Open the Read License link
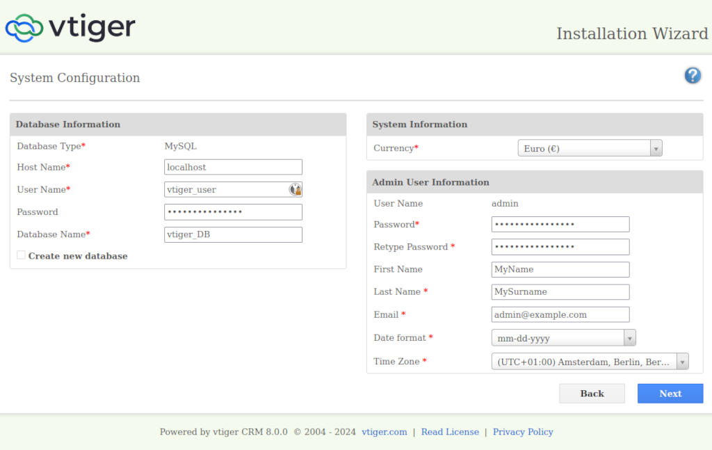The height and width of the screenshot is (450, 712). pos(450,432)
